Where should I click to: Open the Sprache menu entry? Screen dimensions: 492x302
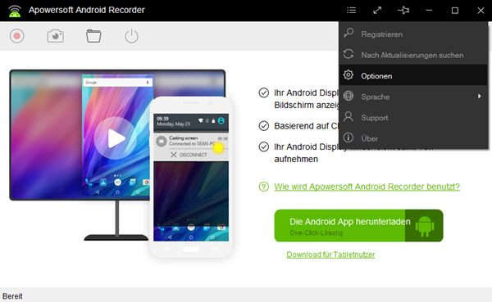(x=413, y=97)
